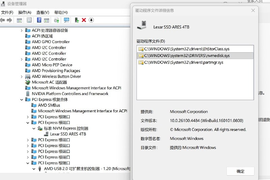Close the 驱动程序文件详细信息 dialog
This screenshot has width=270, height=180.
tap(253, 10)
